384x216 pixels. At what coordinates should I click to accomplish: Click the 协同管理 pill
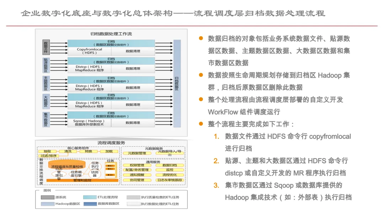coord(137,180)
